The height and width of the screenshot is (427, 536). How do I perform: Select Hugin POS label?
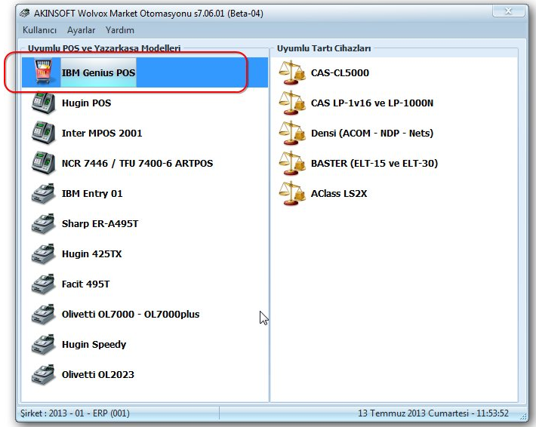87,103
